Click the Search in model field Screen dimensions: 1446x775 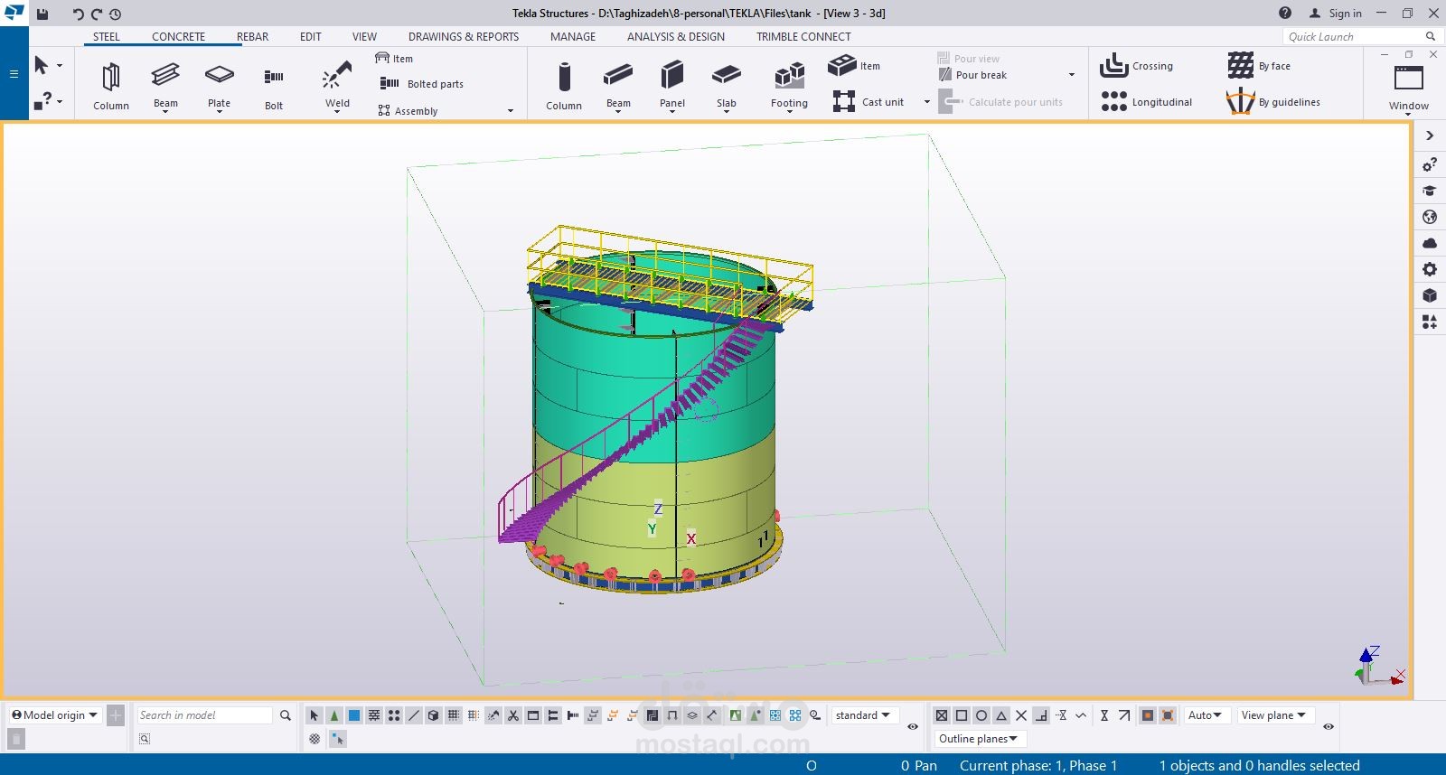pyautogui.click(x=204, y=715)
